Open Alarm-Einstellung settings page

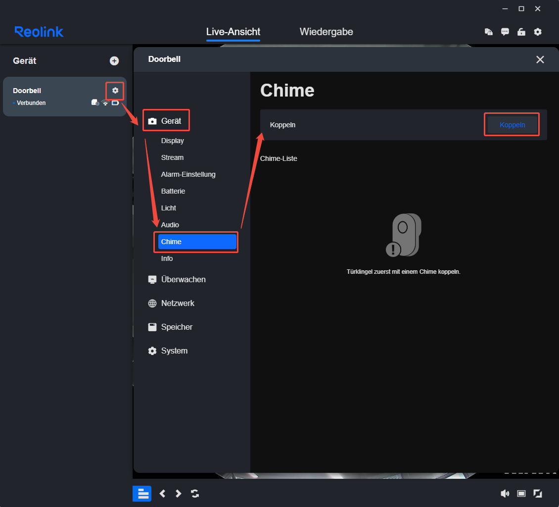tap(188, 174)
